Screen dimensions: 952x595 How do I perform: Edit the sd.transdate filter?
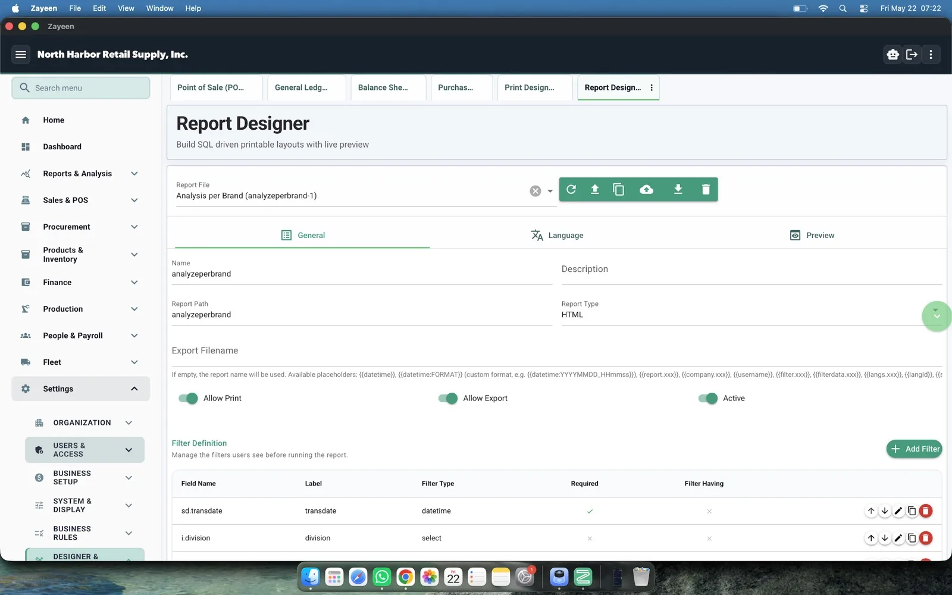pos(898,511)
